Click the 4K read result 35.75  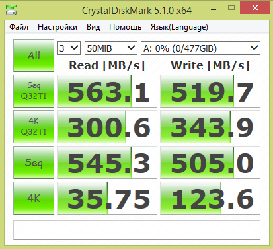point(107,198)
